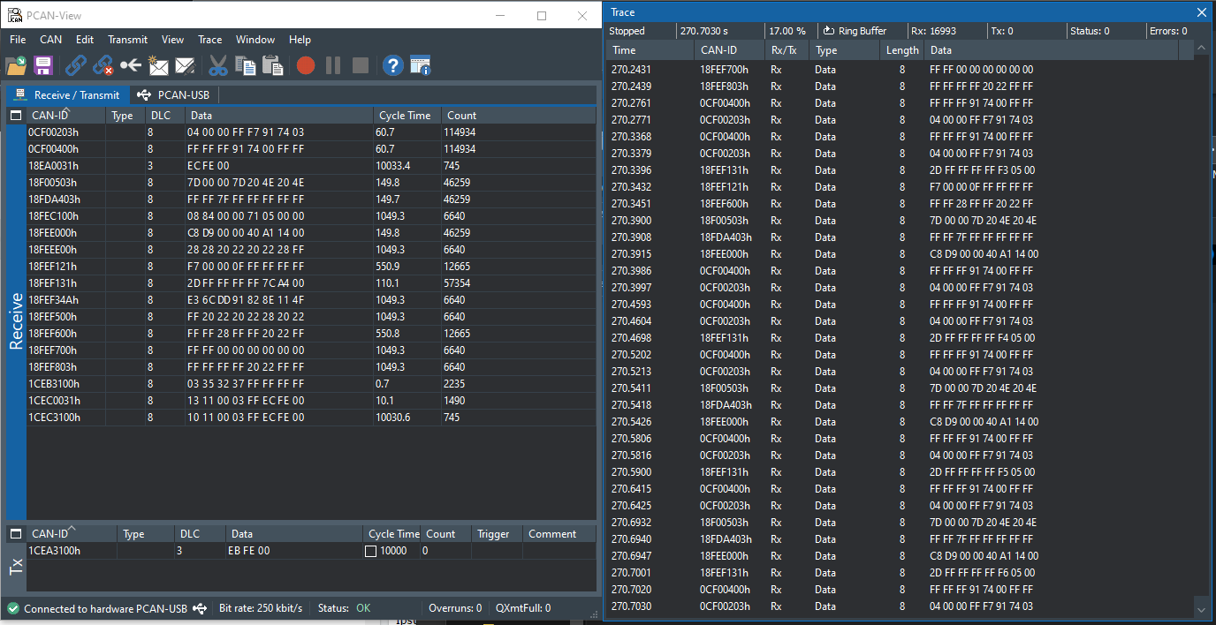The height and width of the screenshot is (625, 1216).
Task: Select the 18FEF34Ah receive row
Action: pos(53,300)
